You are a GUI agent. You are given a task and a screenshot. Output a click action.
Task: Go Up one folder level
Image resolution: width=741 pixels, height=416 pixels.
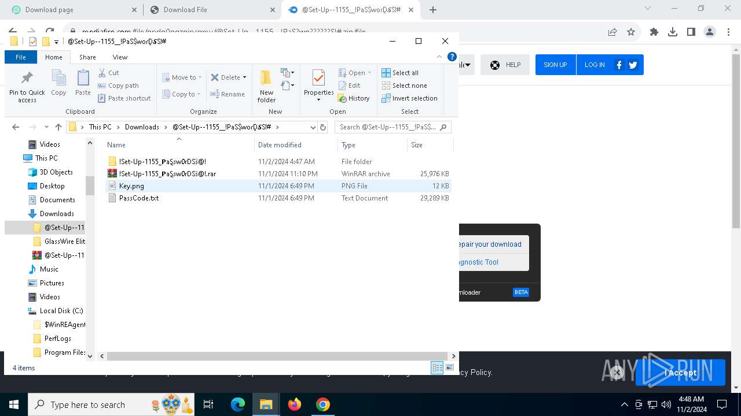pyautogui.click(x=58, y=127)
